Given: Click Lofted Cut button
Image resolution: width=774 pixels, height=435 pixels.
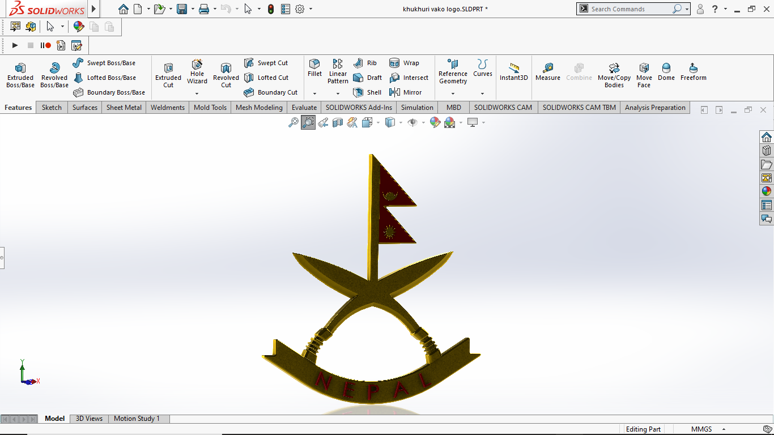Looking at the screenshot, I should [x=266, y=78].
